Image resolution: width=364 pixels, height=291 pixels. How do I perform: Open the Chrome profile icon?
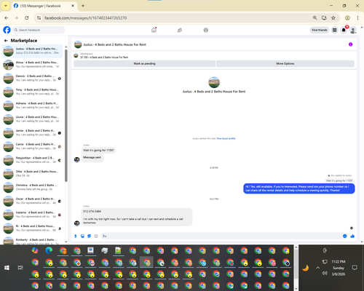pos(347,18)
